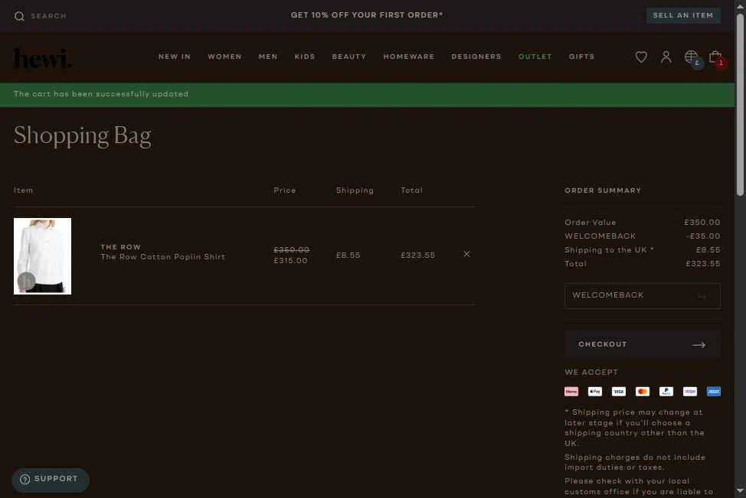Open the wishlist heart icon
The height and width of the screenshot is (498, 746).
point(641,57)
